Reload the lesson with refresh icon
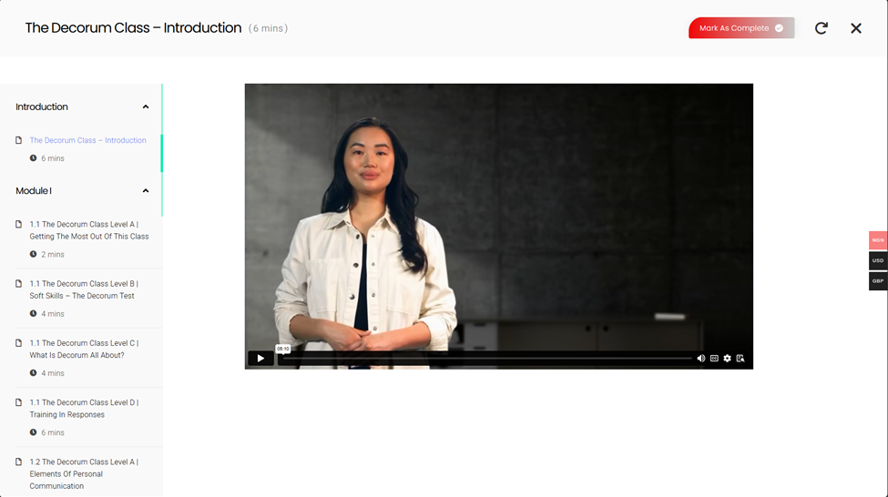The image size is (888, 497). point(822,27)
